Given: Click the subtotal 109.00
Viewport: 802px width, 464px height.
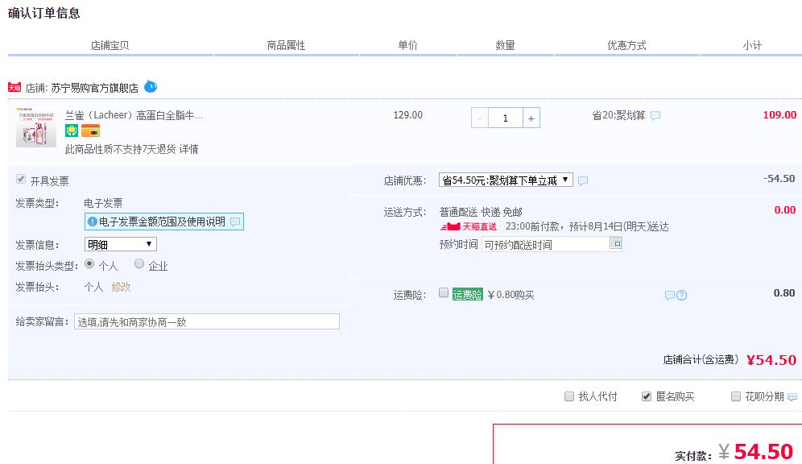Looking at the screenshot, I should click(x=779, y=115).
